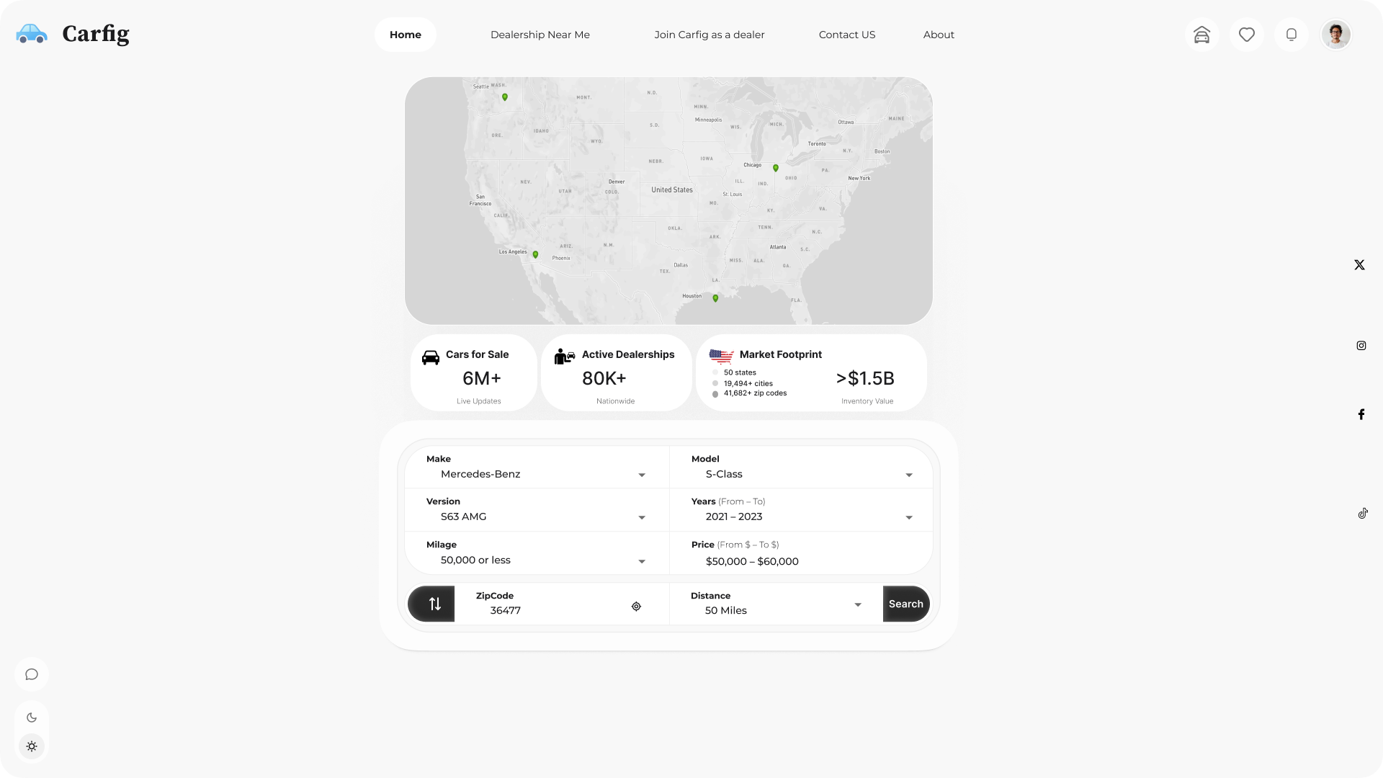
Task: Switch to light mode sun icon
Action: [32, 746]
